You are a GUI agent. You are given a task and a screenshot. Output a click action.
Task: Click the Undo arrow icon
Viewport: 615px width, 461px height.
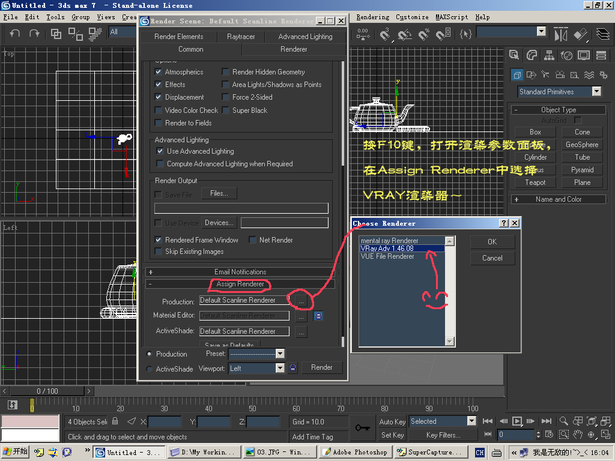click(x=15, y=34)
